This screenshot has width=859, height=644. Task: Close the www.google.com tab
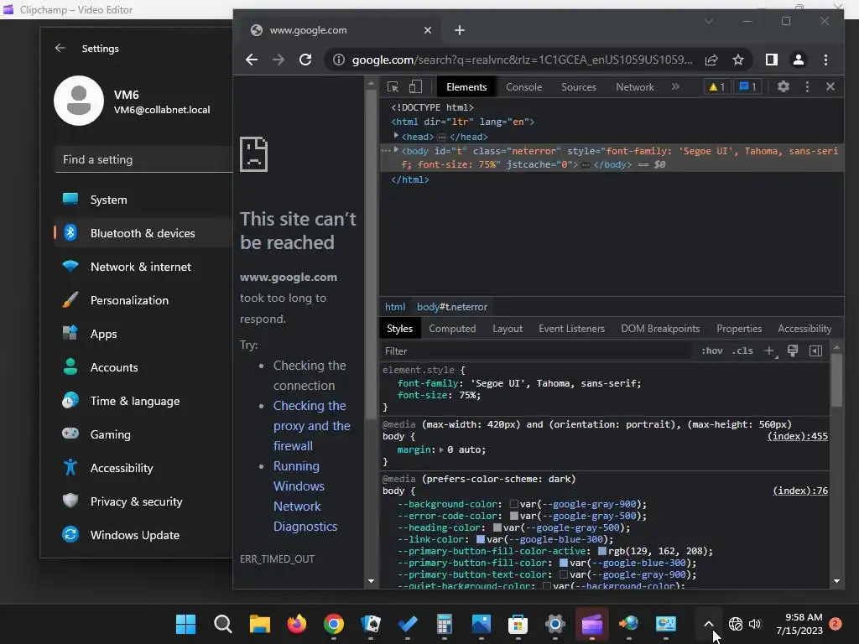pyautogui.click(x=428, y=30)
